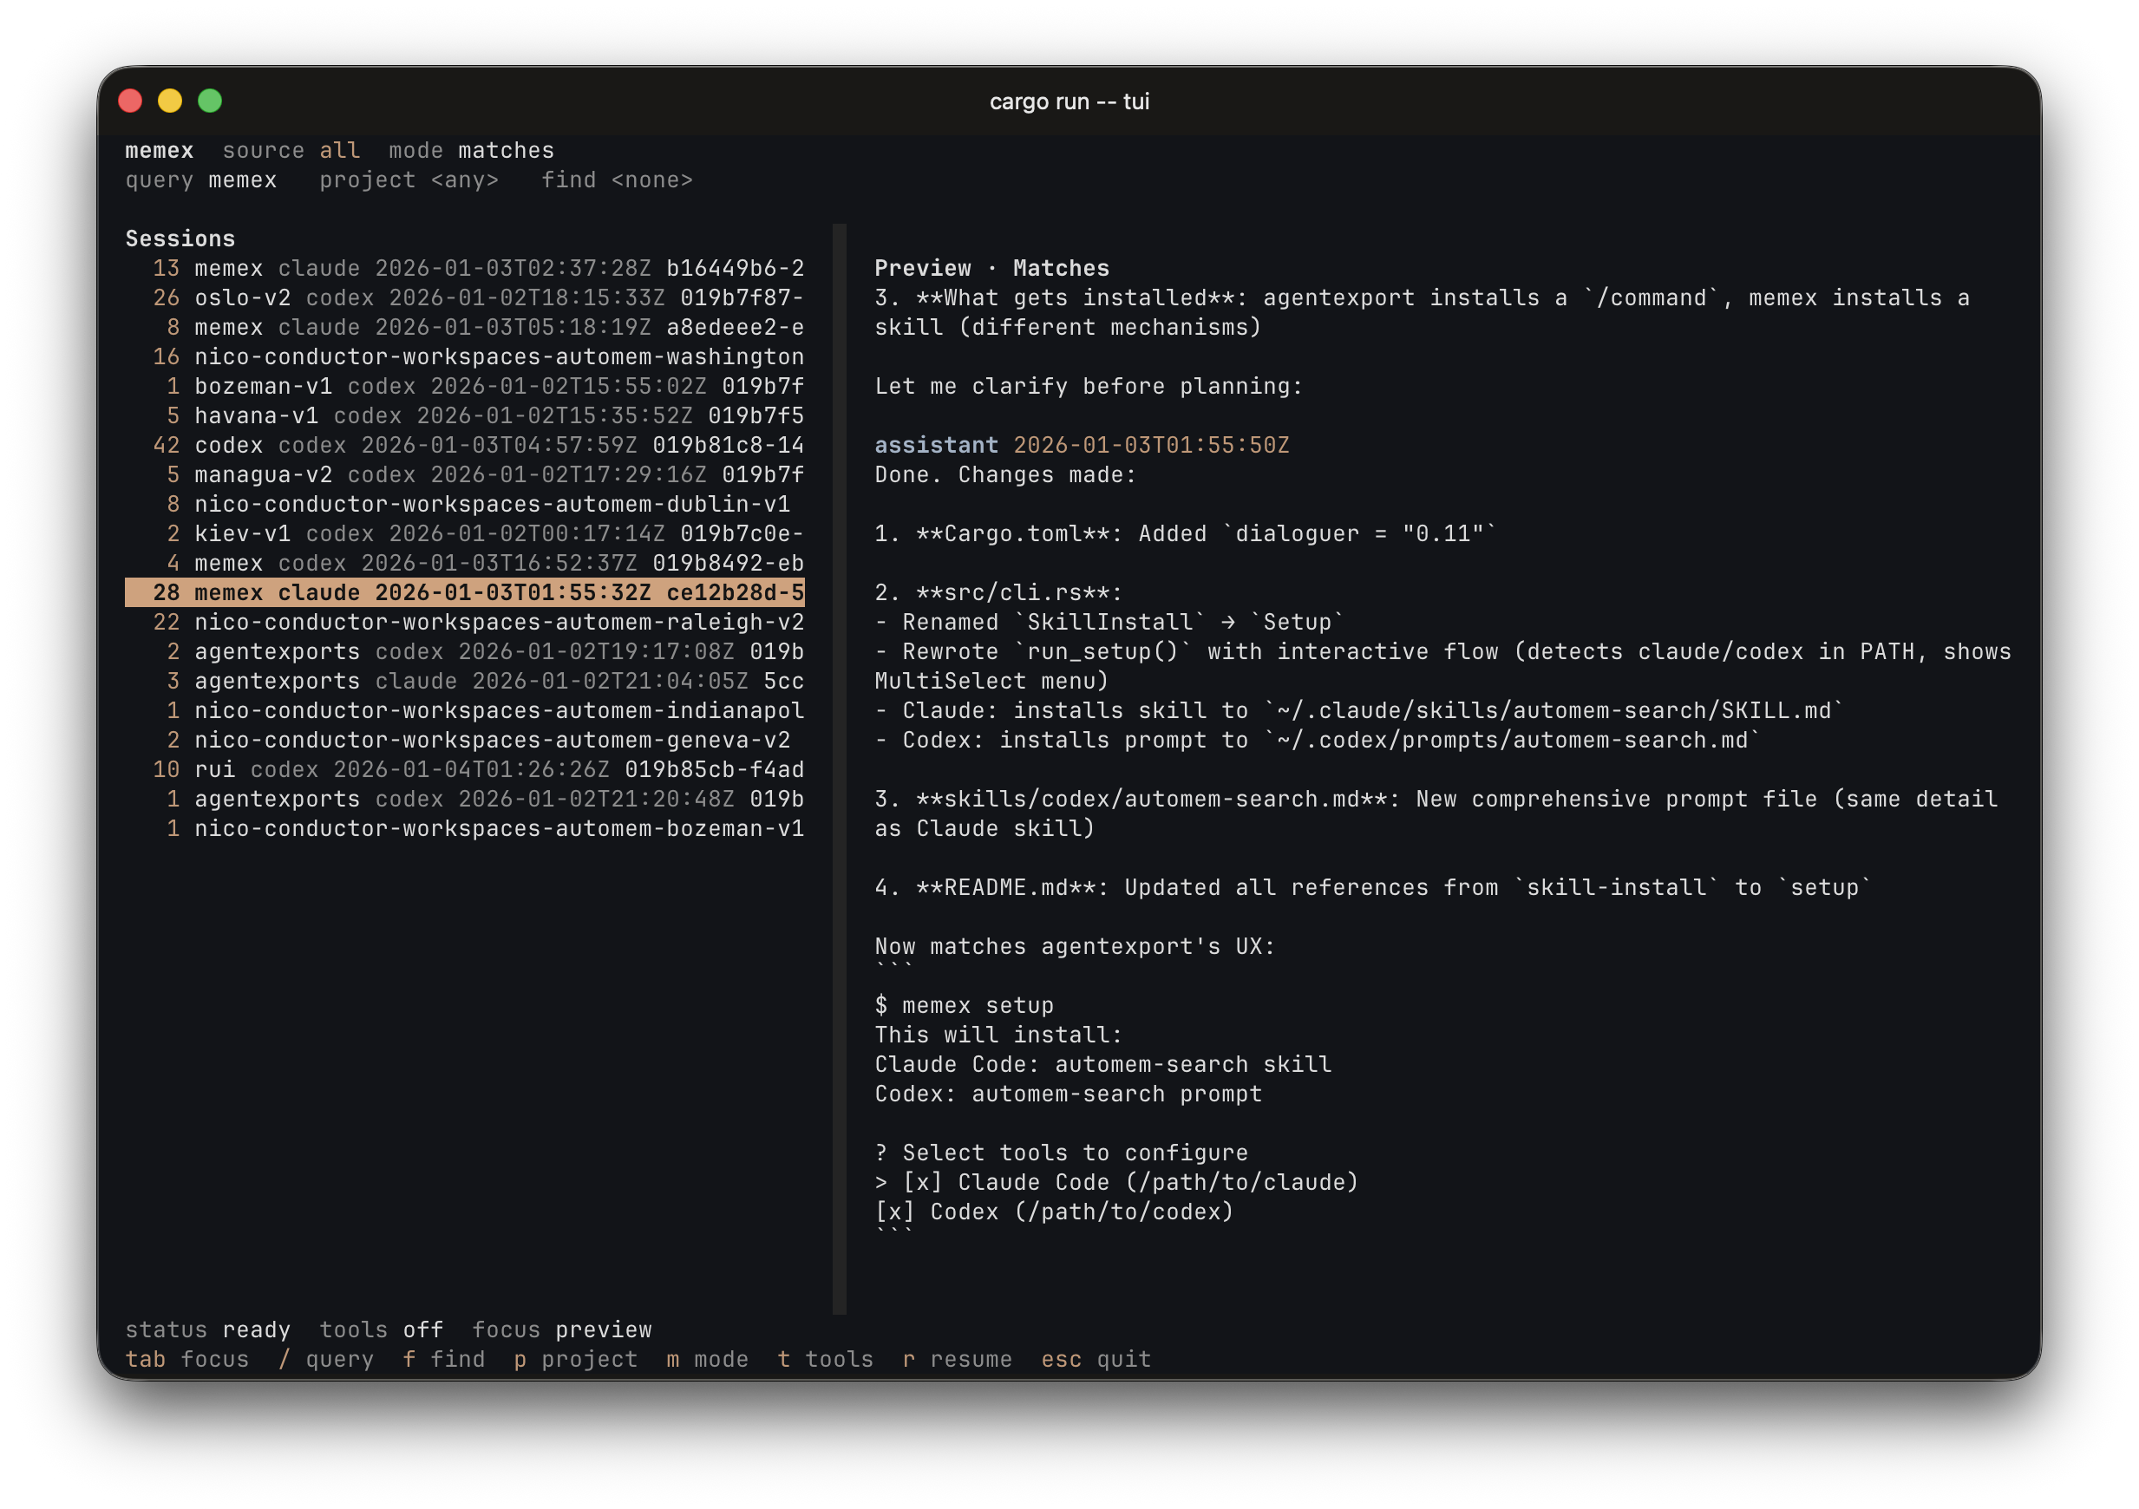Click the 'r resume' shortcut hint
This screenshot has height=1509, width=2139.
tap(957, 1359)
